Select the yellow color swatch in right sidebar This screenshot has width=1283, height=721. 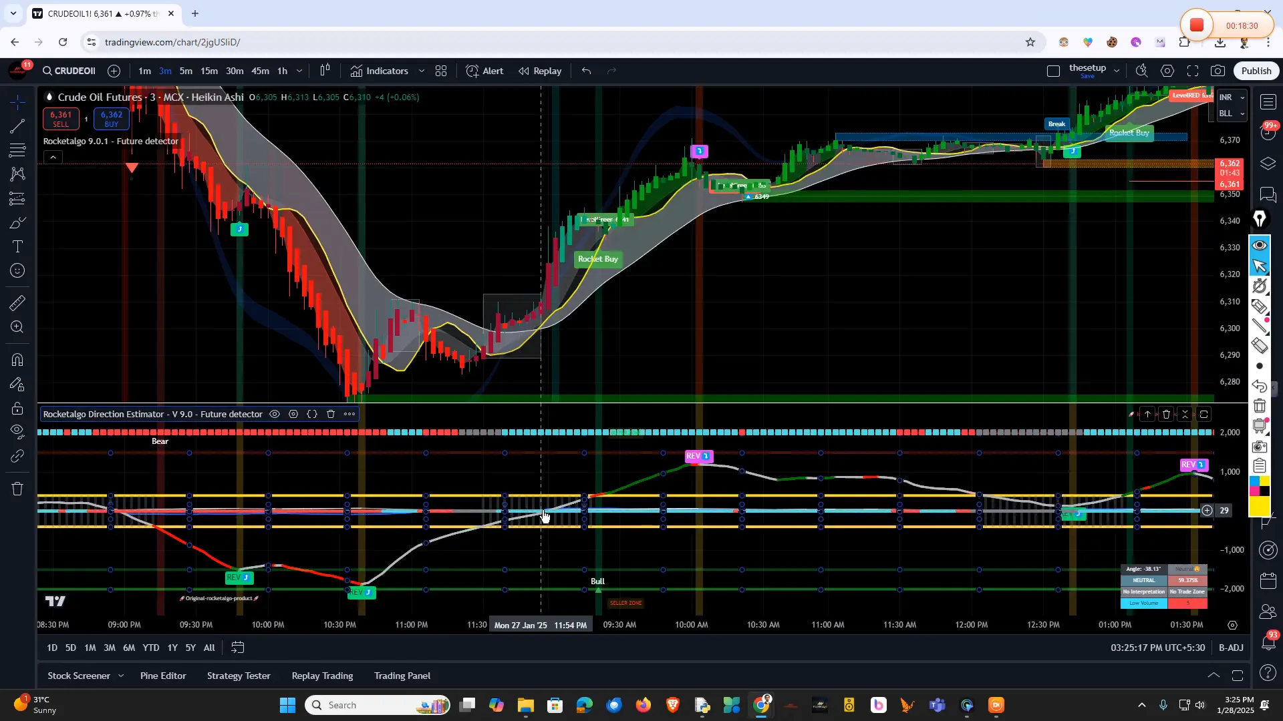click(1259, 507)
